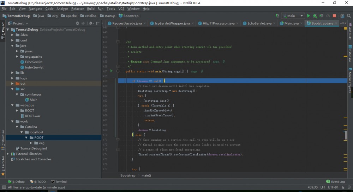The width and height of the screenshot is (353, 192).
Task: Open the VCS menu
Action: [121, 9]
